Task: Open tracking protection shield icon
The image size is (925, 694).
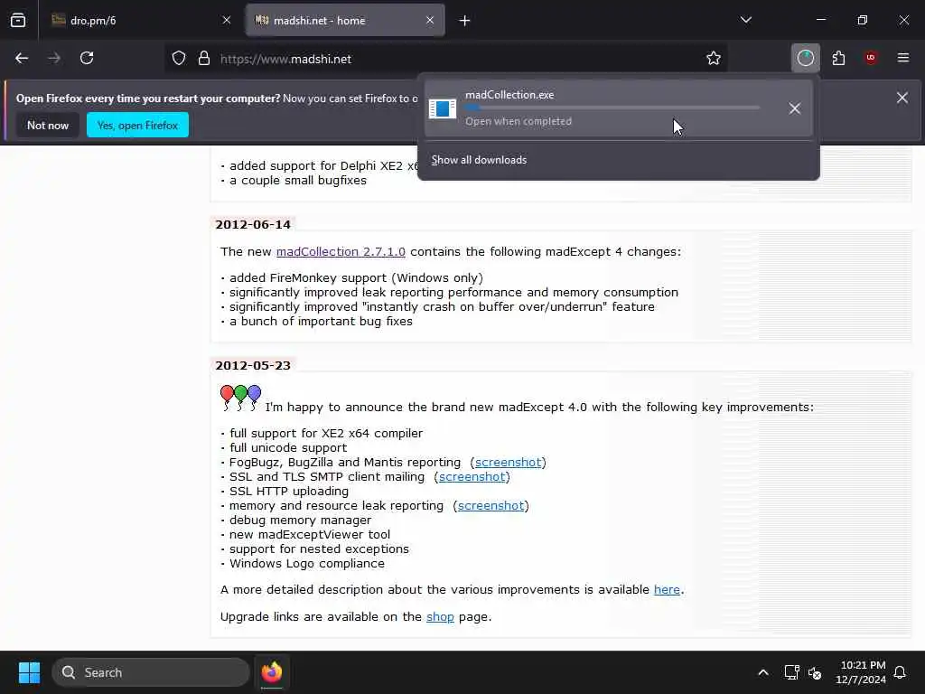Action: [x=179, y=59]
